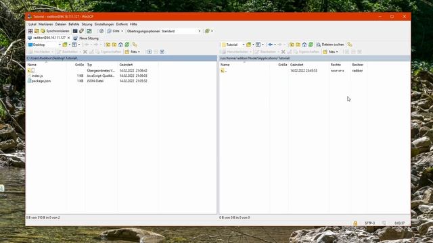The height and width of the screenshot is (243, 433).
Task: Open the Lokal menu
Action: pyautogui.click(x=32, y=24)
